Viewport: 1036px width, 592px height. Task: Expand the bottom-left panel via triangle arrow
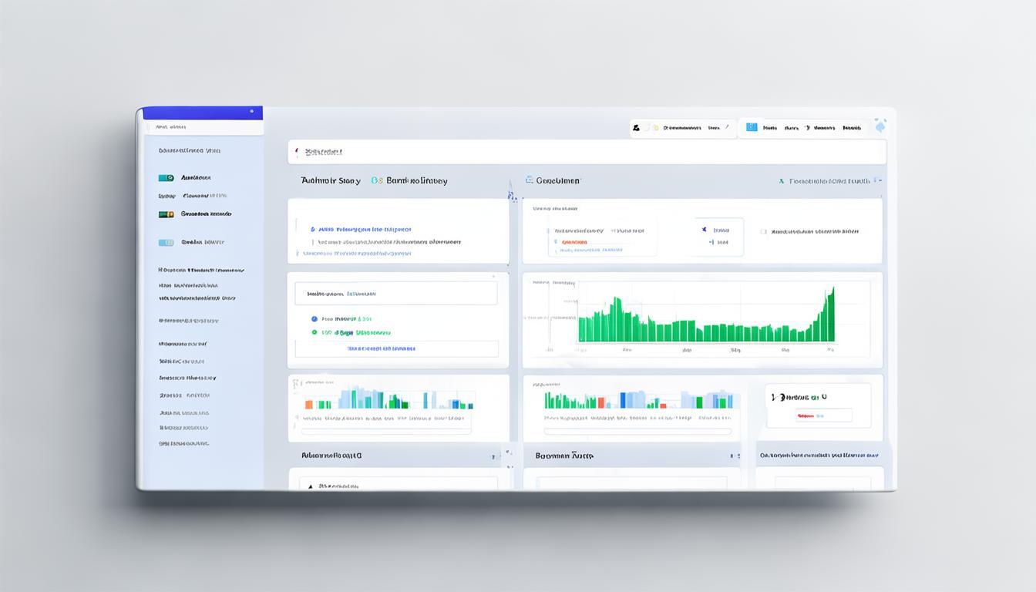(x=311, y=487)
